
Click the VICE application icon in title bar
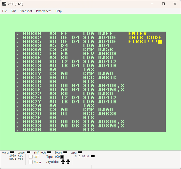tap(4, 4)
